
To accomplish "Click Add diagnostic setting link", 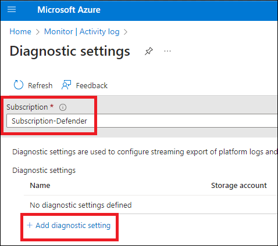I will coord(73,226).
